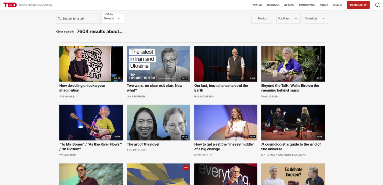Open the 'Is debate broken?' thumbnail

pos(293,174)
